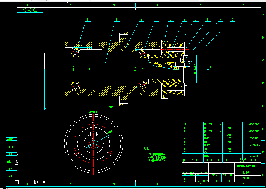The width and height of the screenshot is (266, 189).
Task: Select the lower-left bolt hole in circular view
Action: [x=77, y=154]
